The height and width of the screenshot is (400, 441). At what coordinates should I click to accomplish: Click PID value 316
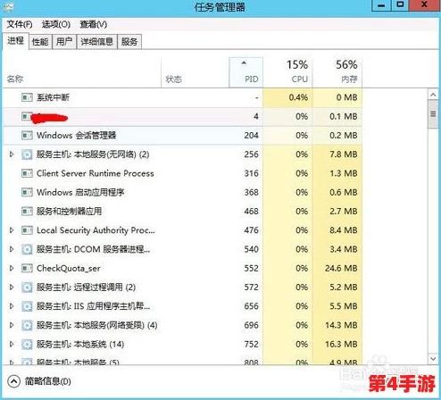tap(251, 173)
